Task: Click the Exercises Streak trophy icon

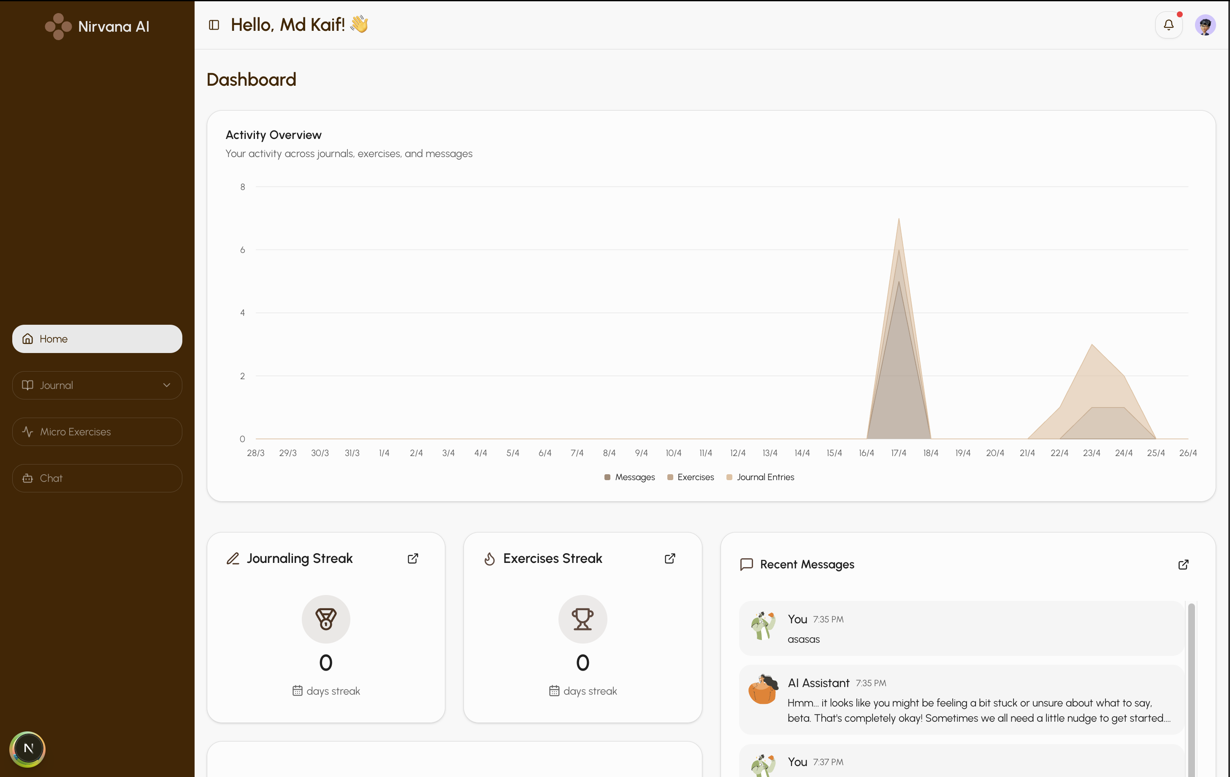Action: (x=582, y=619)
